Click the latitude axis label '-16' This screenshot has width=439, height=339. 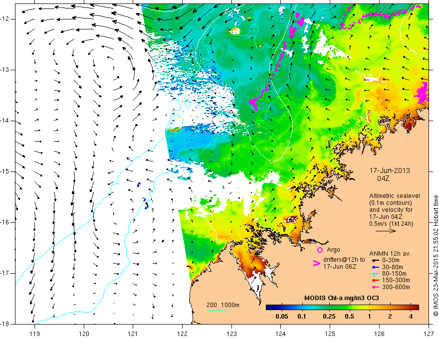coord(5,223)
